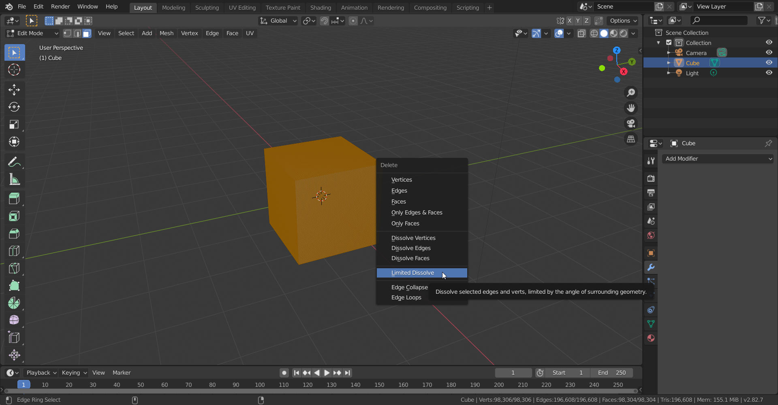Screen dimensions: 778x405
Task: Activate the Annotate pencil tool
Action: pos(14,162)
